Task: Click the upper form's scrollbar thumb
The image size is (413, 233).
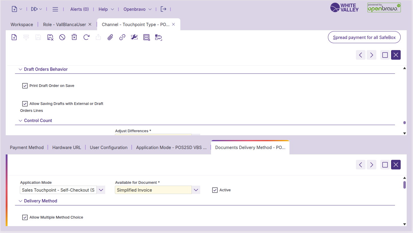Action: (405, 123)
